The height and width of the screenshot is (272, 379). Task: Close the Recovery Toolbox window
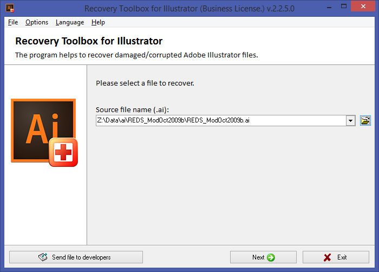click(x=363, y=7)
